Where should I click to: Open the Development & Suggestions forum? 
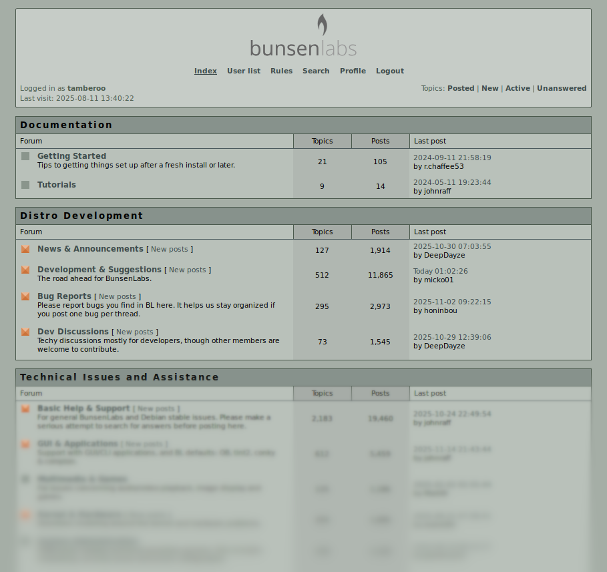pos(99,270)
